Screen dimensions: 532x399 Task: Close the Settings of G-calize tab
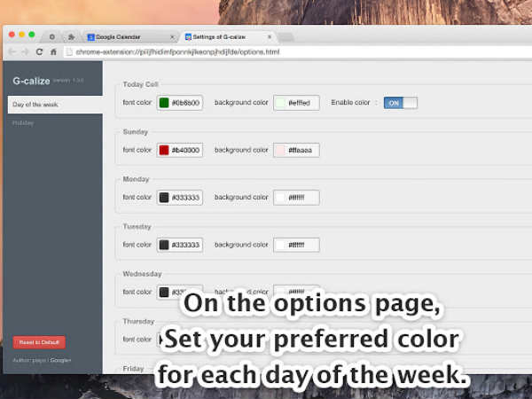(x=270, y=36)
